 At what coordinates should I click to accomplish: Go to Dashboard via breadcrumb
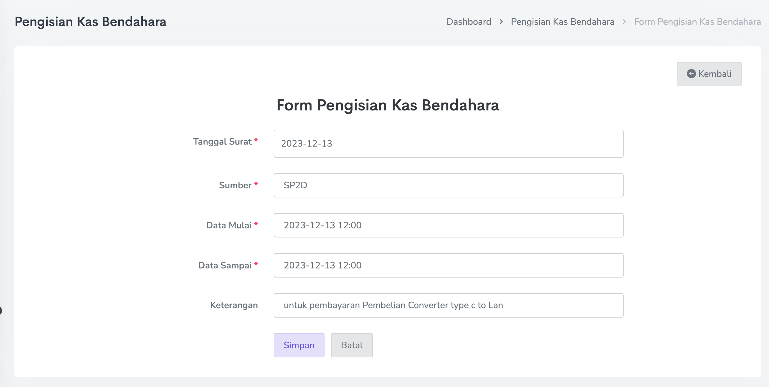(469, 22)
